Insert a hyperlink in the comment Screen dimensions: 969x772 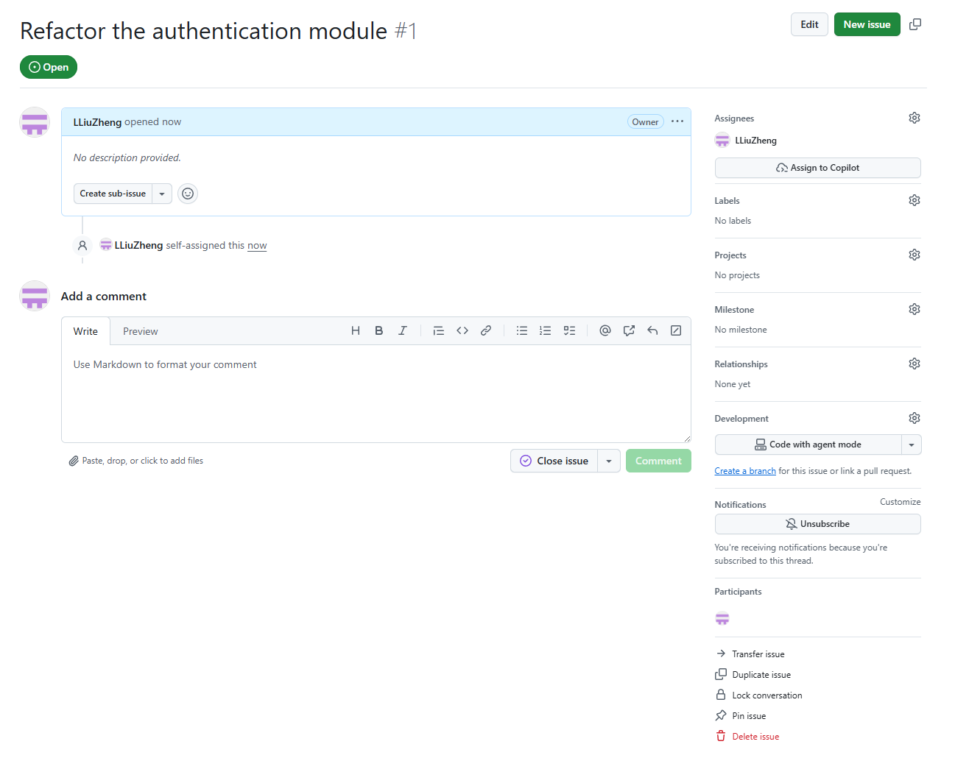pos(485,330)
